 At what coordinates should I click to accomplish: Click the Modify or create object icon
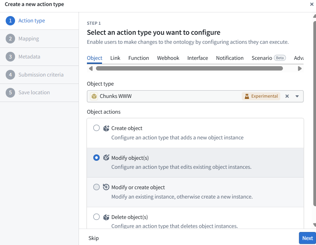[106, 187]
